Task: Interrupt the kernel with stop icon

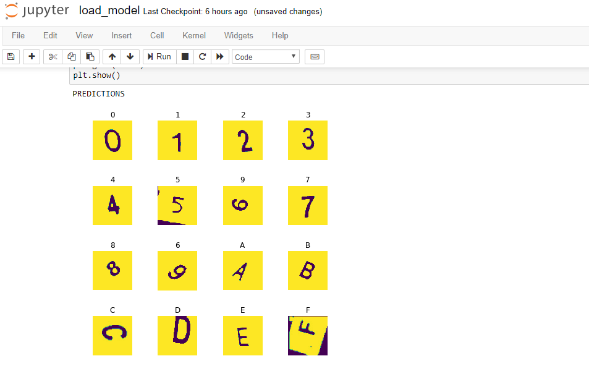Action: coord(185,57)
